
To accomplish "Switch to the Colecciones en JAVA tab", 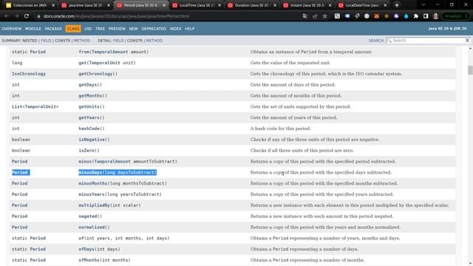I will 30,5.
